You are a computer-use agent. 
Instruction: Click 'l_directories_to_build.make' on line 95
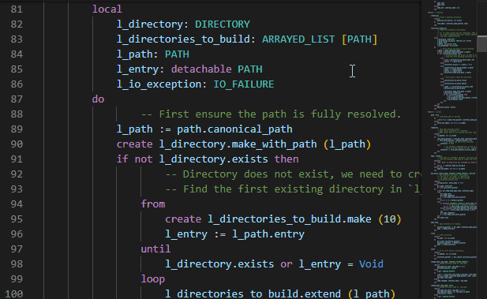[x=290, y=219]
